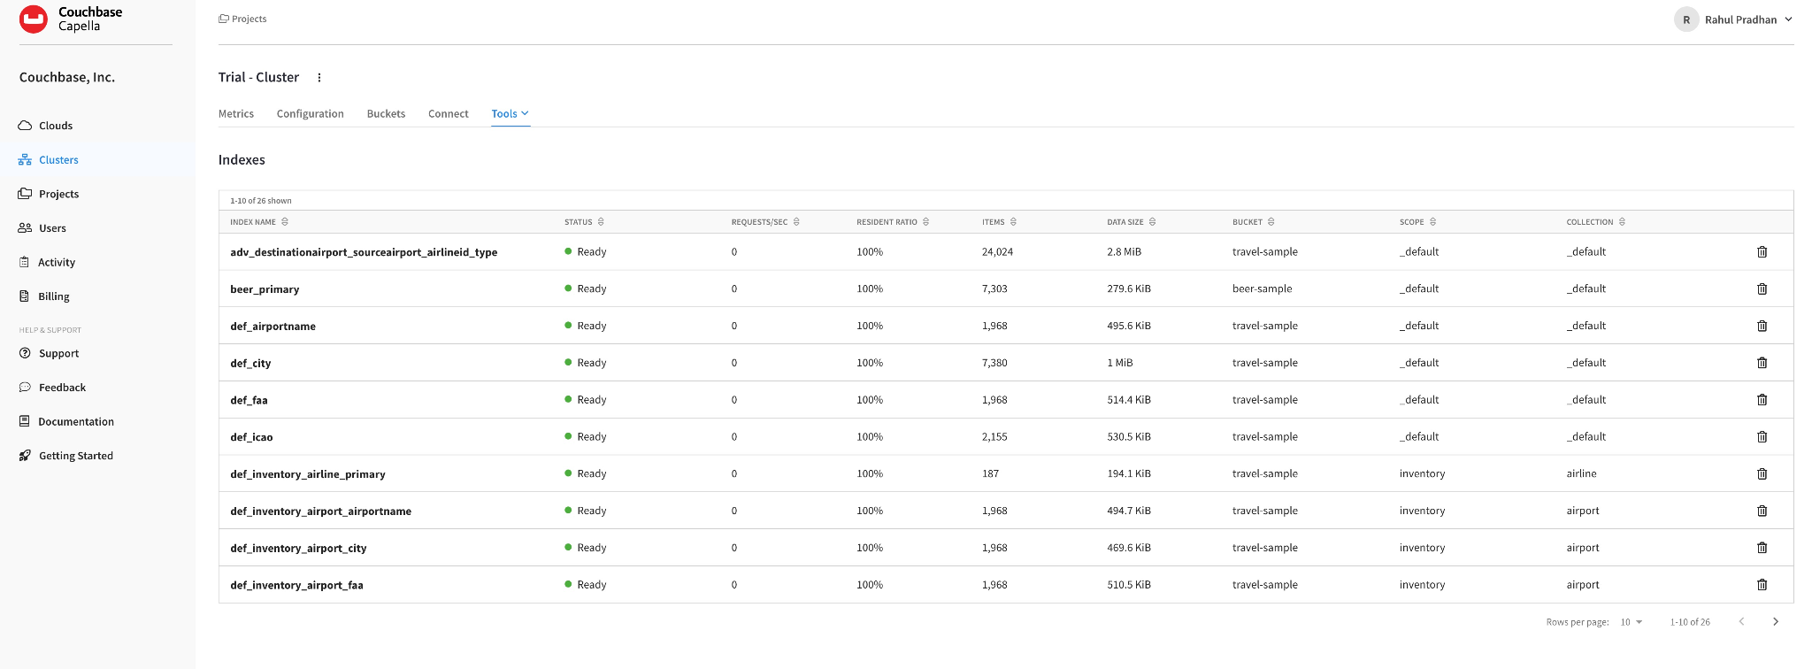
Task: Click the beer-sample bucket cell
Action: click(1262, 288)
